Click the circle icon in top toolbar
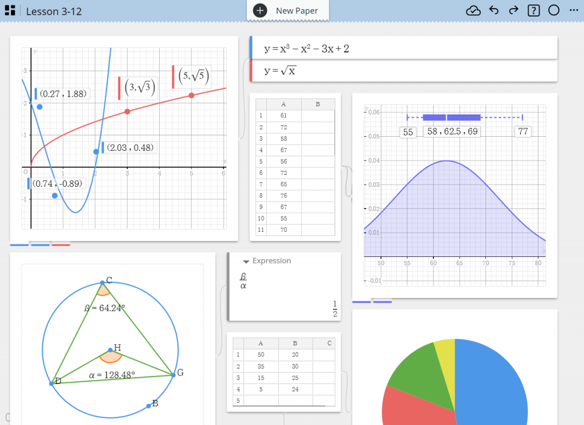 (x=553, y=11)
